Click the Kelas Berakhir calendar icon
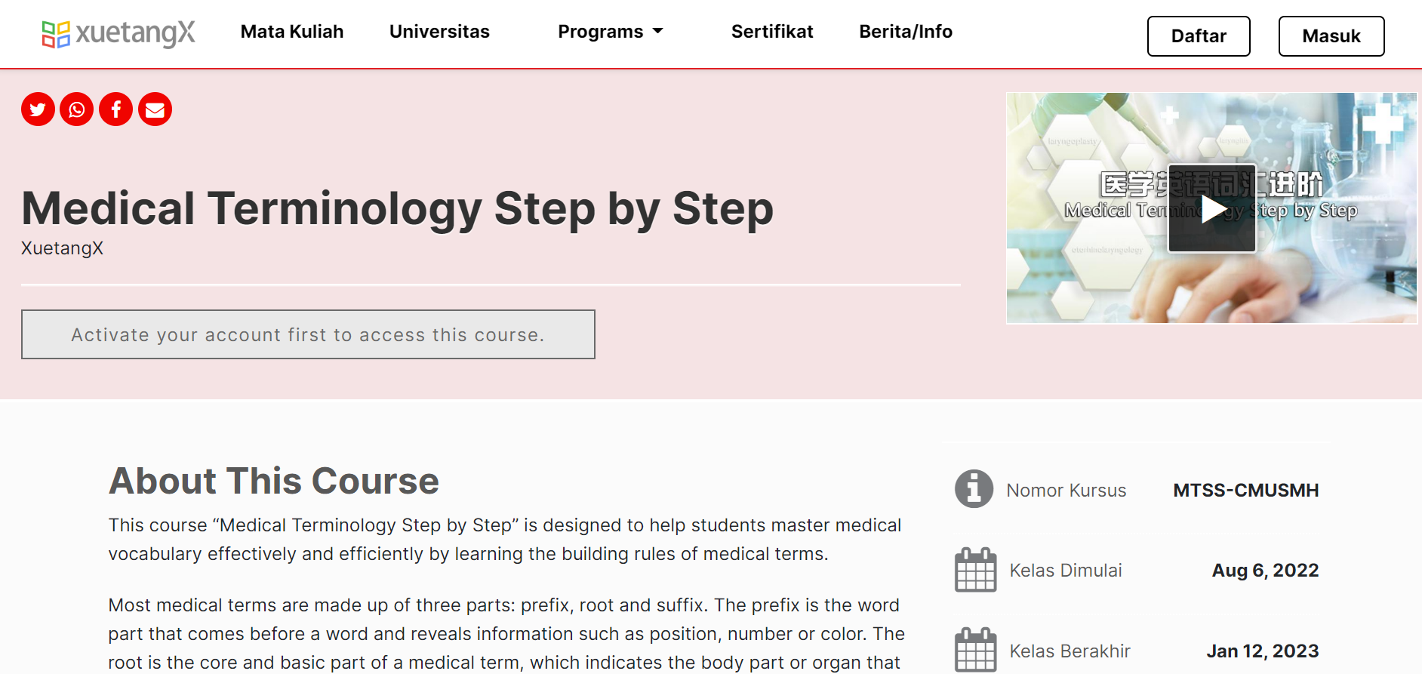Screen dimensions: 1422x674 click(x=975, y=650)
